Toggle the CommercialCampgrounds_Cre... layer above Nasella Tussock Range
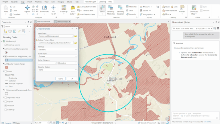The width and height of the screenshot is (220, 124). (x=6, y=56)
